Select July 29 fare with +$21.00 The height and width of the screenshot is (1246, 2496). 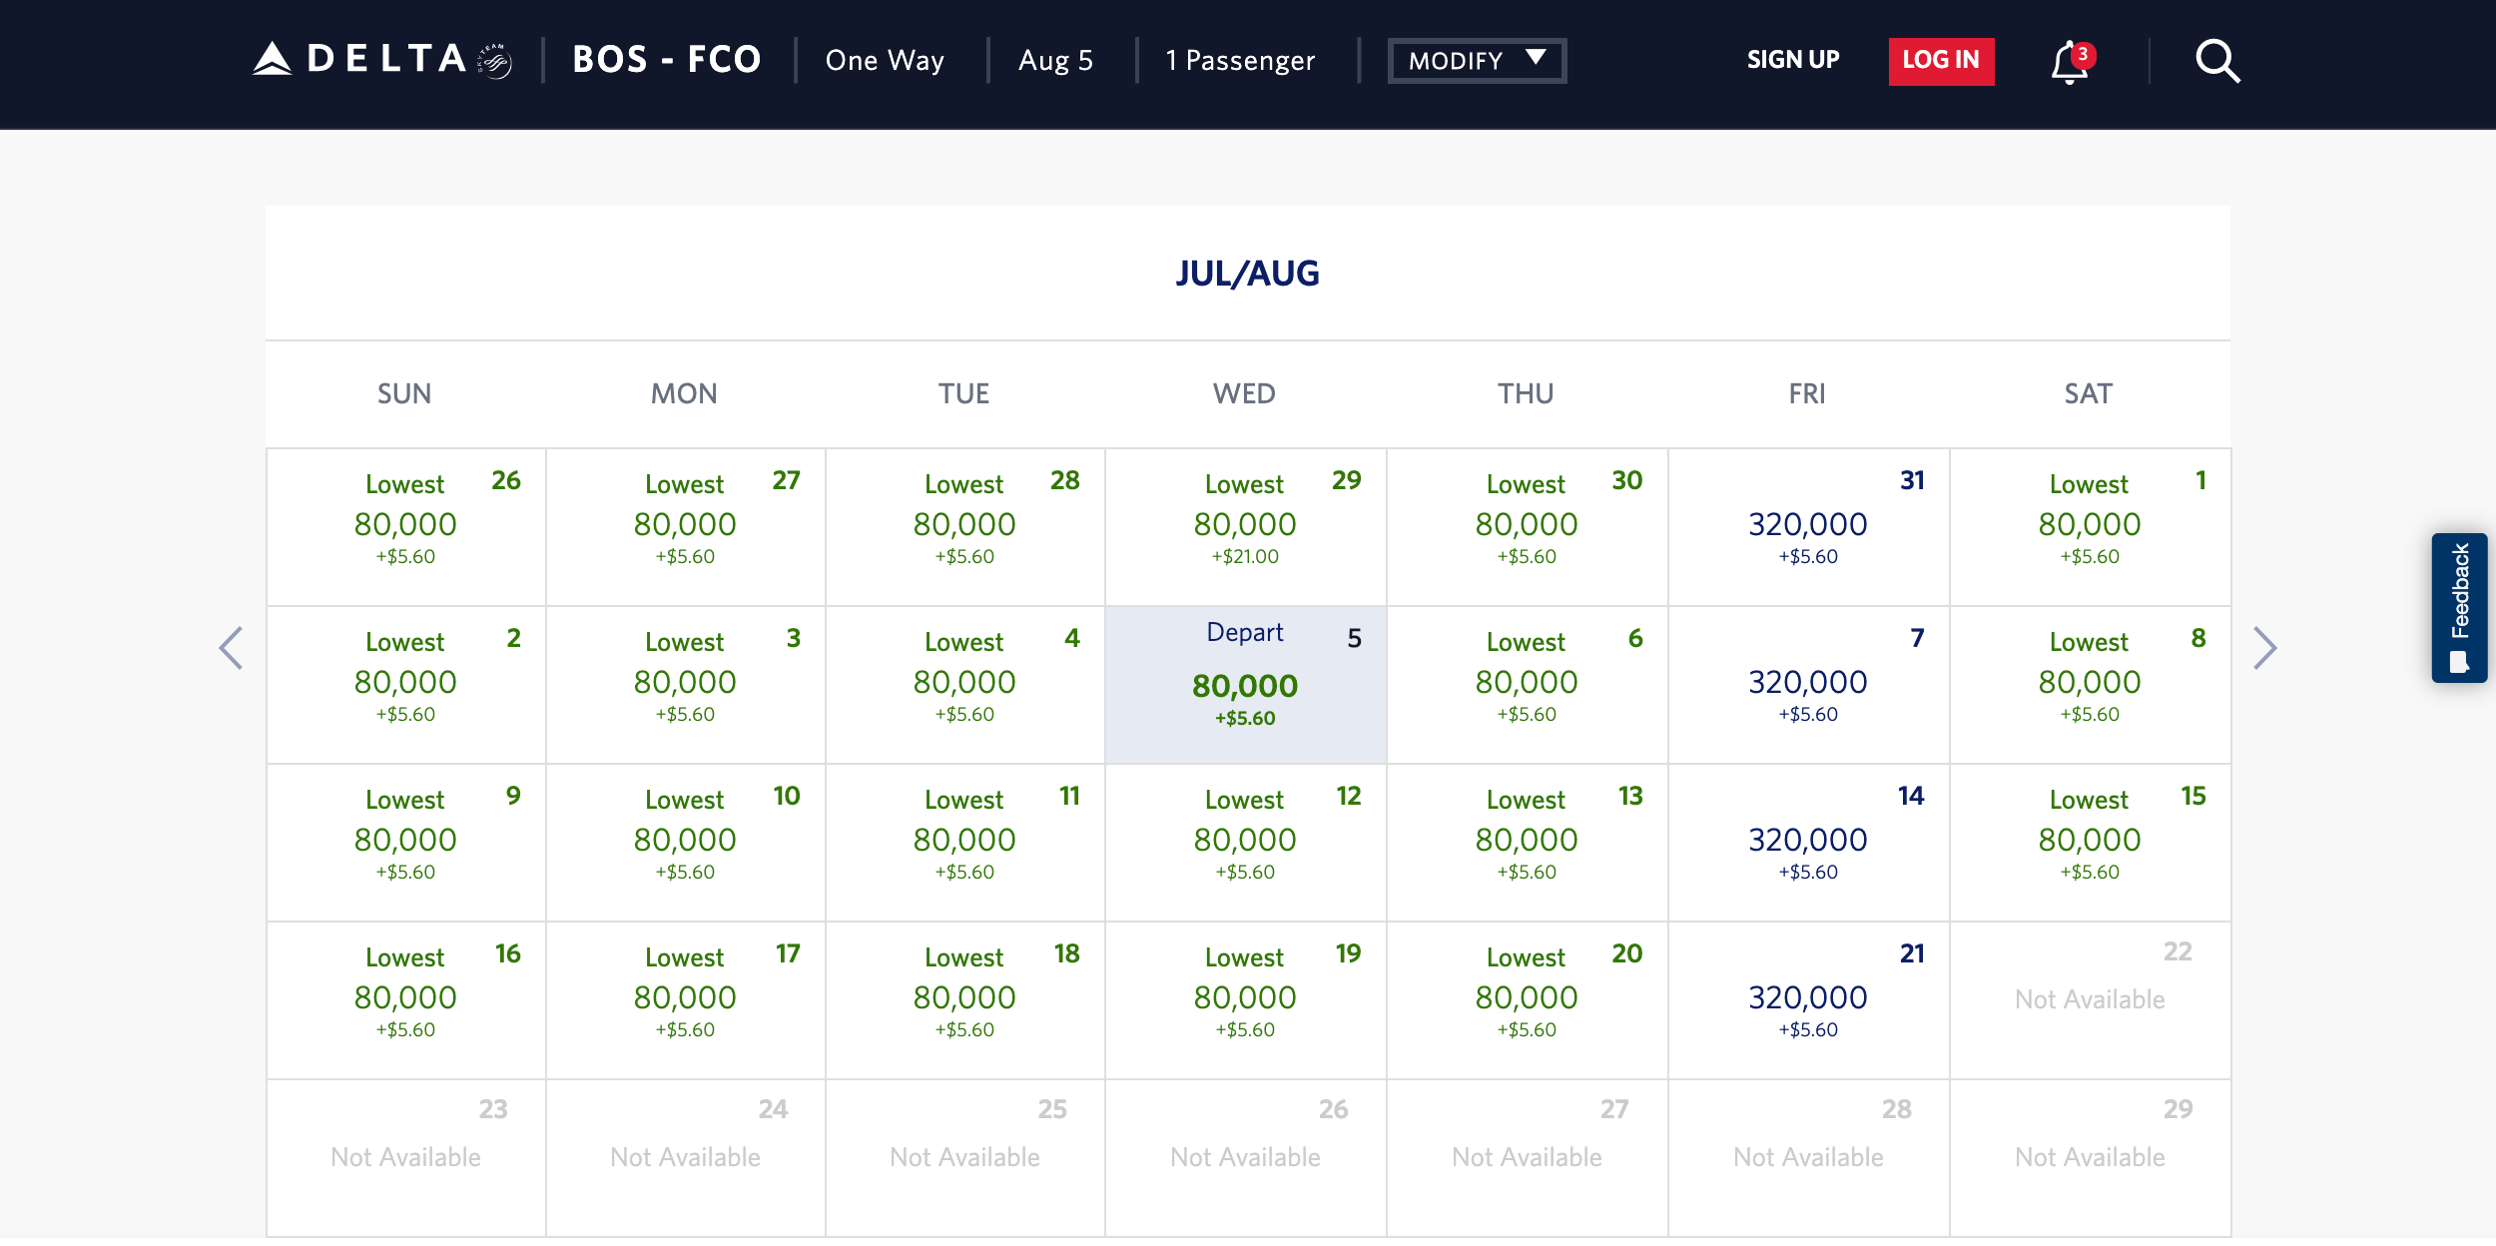(x=1245, y=527)
